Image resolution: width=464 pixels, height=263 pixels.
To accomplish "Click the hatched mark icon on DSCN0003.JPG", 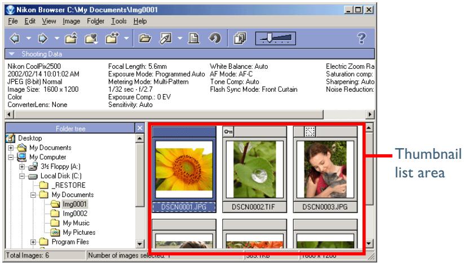I will tap(310, 132).
